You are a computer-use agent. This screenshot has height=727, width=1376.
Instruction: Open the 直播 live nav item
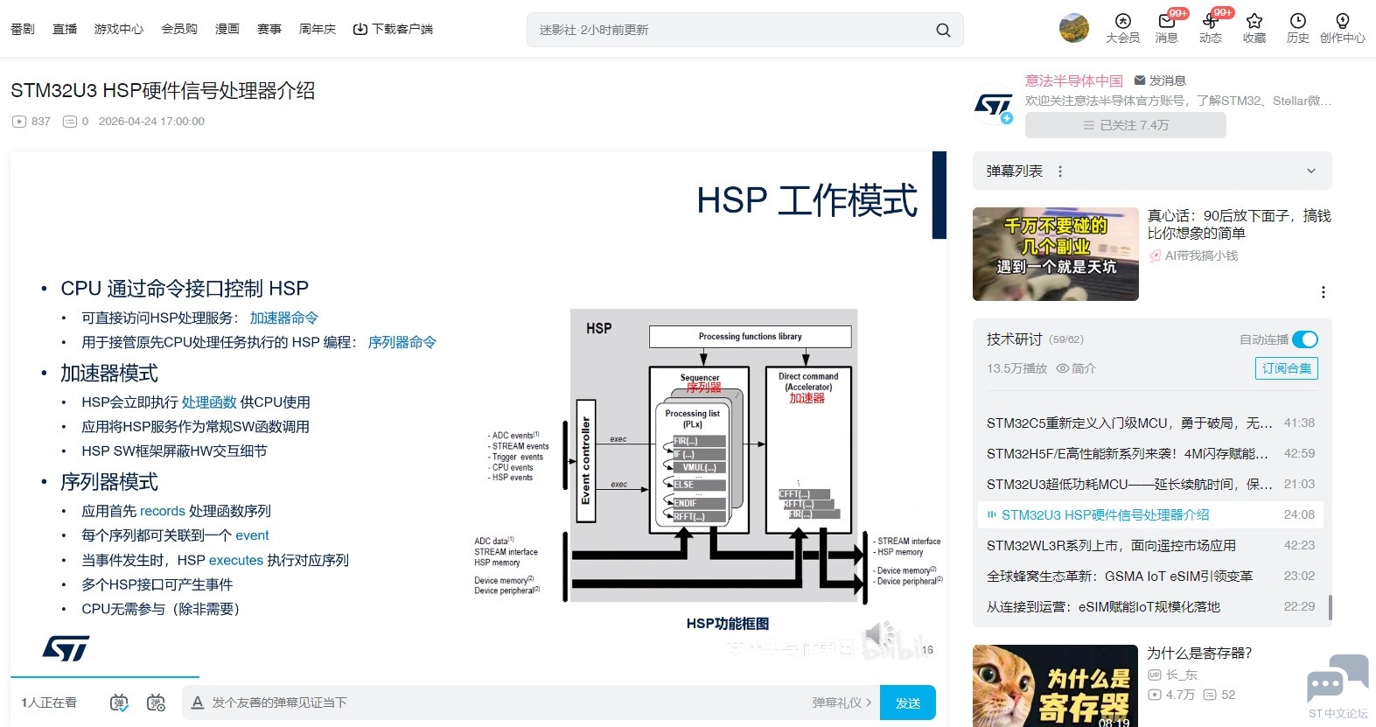(65, 29)
